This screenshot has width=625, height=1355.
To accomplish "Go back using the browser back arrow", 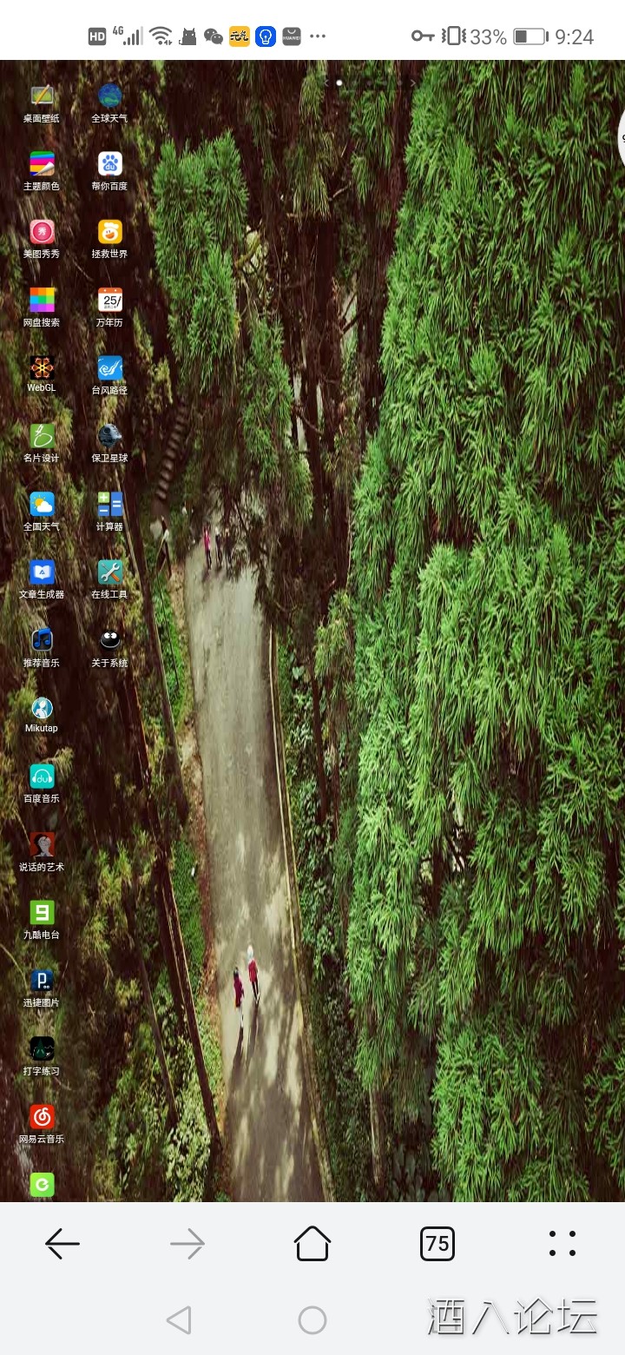I will point(62,1244).
